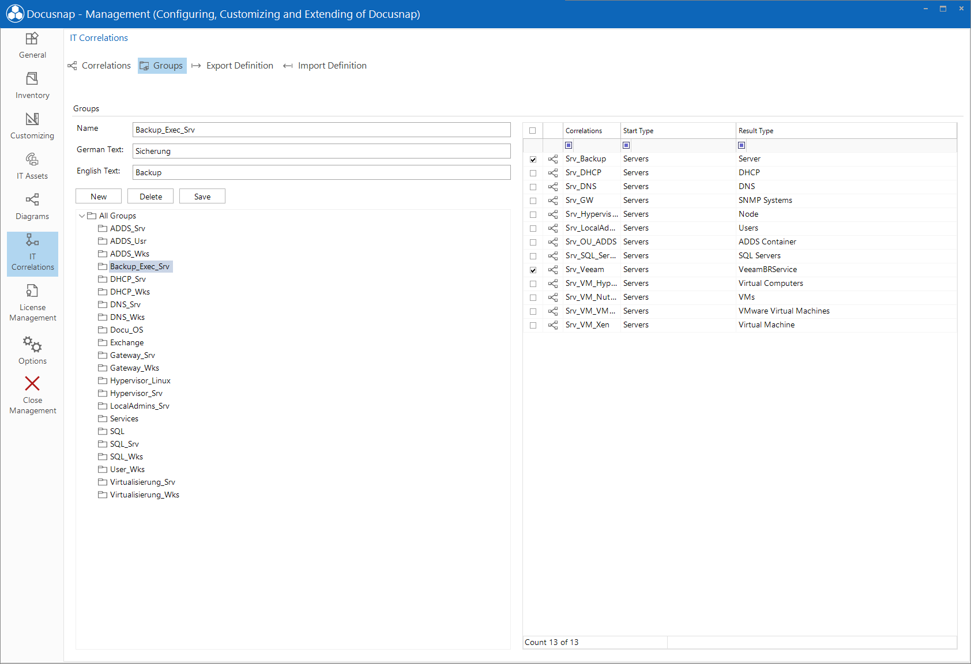Click the Srv_Veeam row correlation icon
The width and height of the screenshot is (971, 664).
(x=553, y=270)
